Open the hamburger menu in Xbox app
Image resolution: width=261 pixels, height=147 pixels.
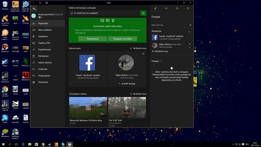pyautogui.click(x=34, y=9)
